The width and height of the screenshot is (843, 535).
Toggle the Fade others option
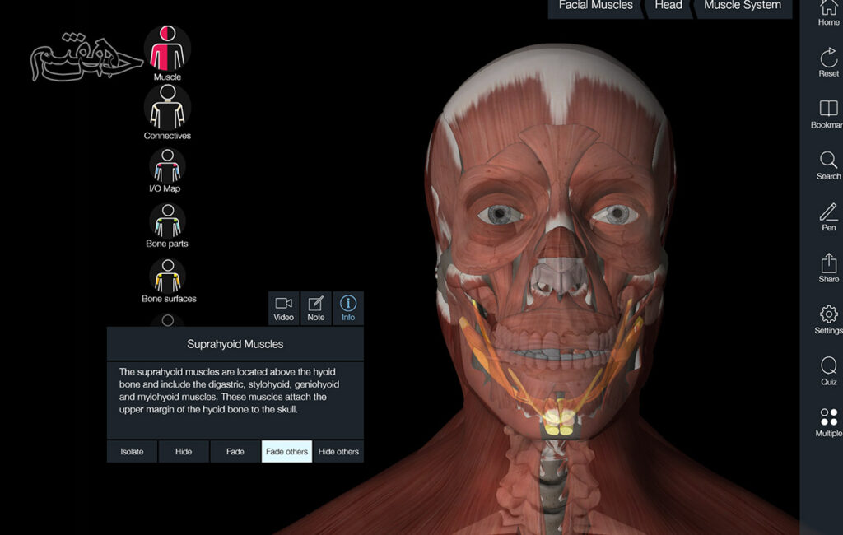pos(286,451)
